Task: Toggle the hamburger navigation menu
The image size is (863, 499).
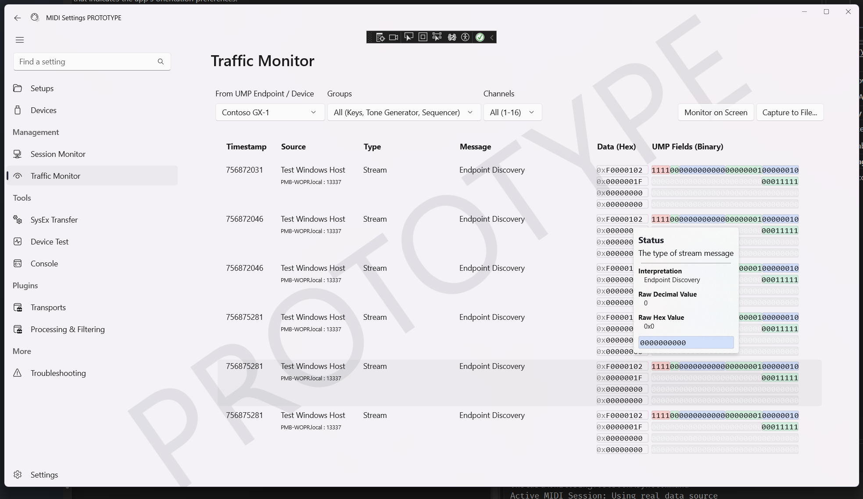Action: [20, 40]
